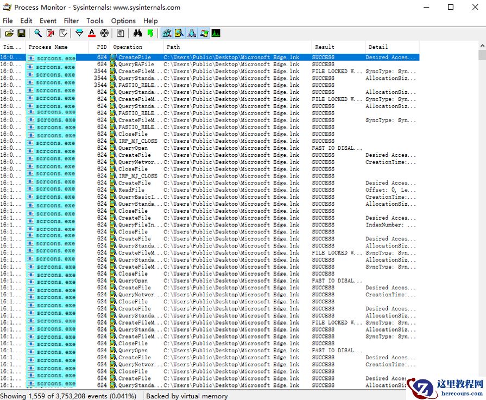Screen dimensions: 486x400
Task: Click the Process Name column header
Action: click(49, 47)
